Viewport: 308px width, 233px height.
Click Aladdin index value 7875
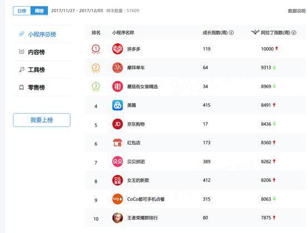click(x=266, y=217)
